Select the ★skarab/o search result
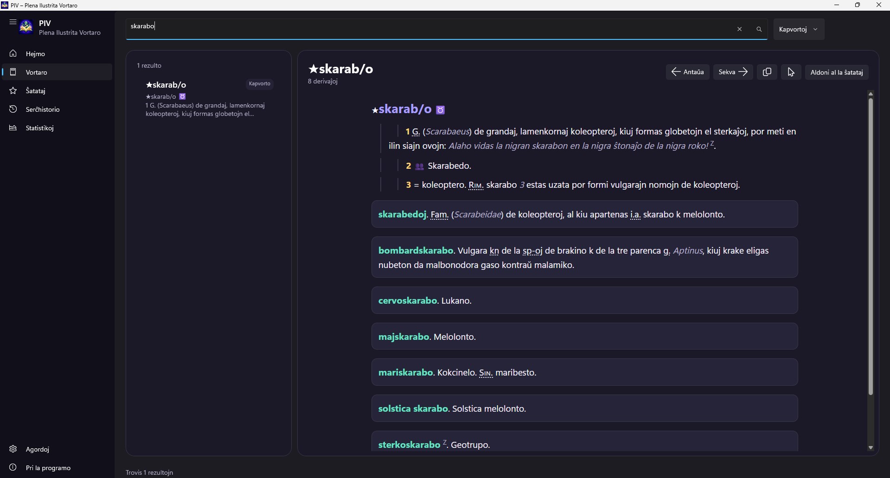The image size is (890, 478). pos(209,99)
